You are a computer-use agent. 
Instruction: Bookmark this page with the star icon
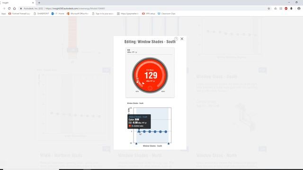(x=268, y=8)
